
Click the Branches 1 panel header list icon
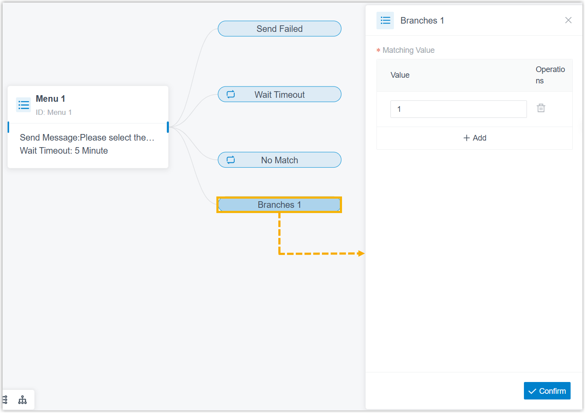tap(385, 21)
